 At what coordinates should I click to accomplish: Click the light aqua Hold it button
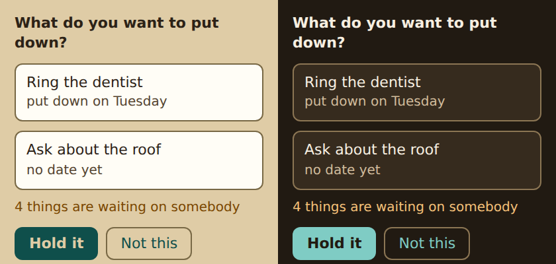[334, 244]
